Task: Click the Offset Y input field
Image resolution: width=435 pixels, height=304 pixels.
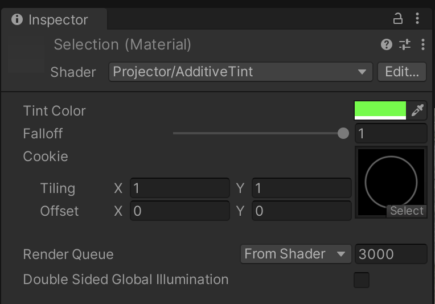Action: pos(301,211)
